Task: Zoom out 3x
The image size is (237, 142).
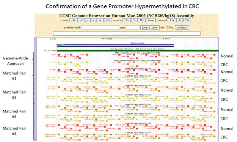Action: [179, 20]
